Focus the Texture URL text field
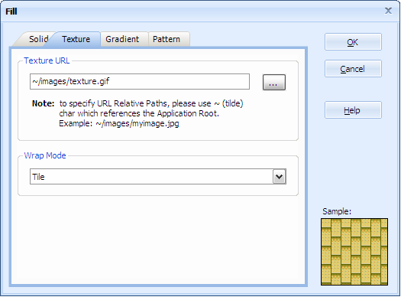The height and width of the screenshot is (297, 401). [140, 81]
